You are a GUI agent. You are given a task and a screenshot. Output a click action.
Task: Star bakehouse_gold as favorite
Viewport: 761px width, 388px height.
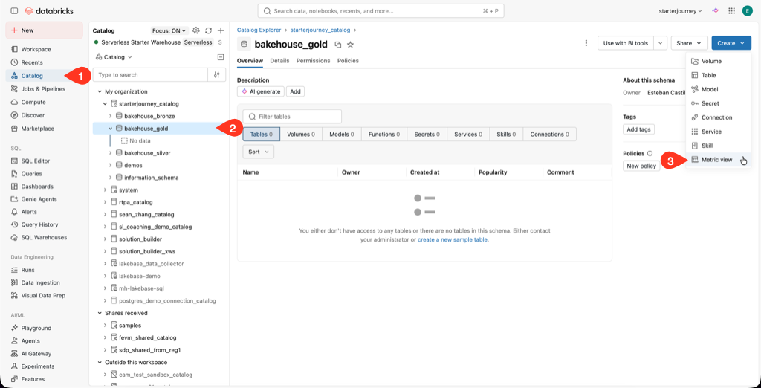[351, 45]
